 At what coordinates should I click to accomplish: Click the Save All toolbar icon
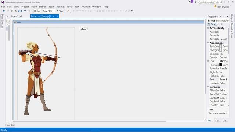(21, 11)
